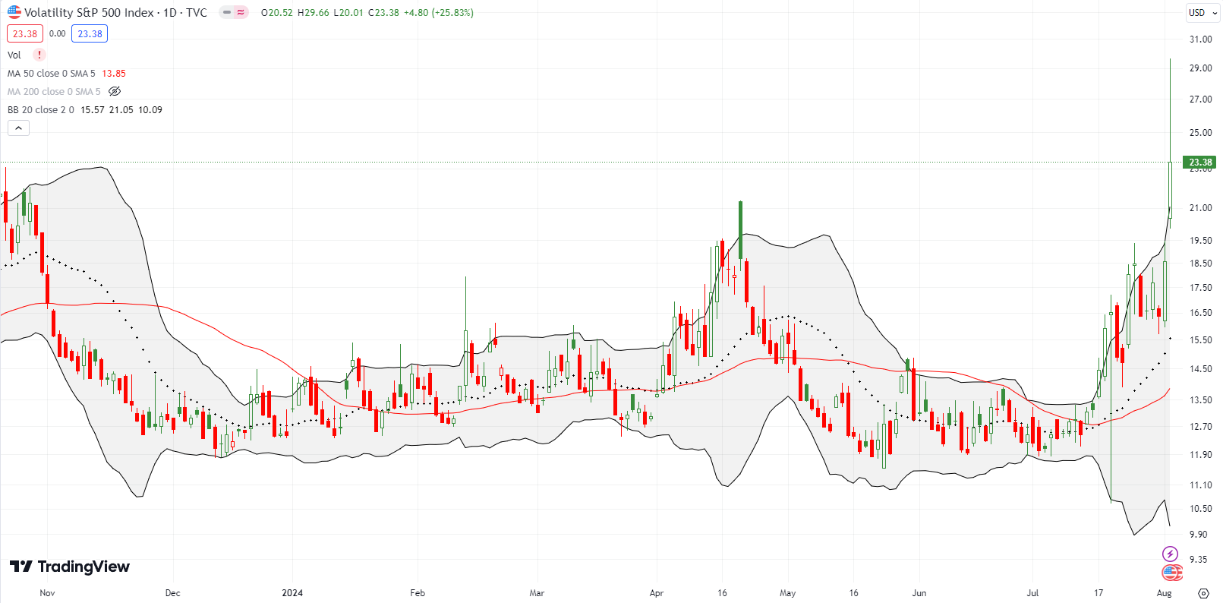Image resolution: width=1223 pixels, height=603 pixels.
Task: Click the purple lightning event icon
Action: [x=1171, y=554]
